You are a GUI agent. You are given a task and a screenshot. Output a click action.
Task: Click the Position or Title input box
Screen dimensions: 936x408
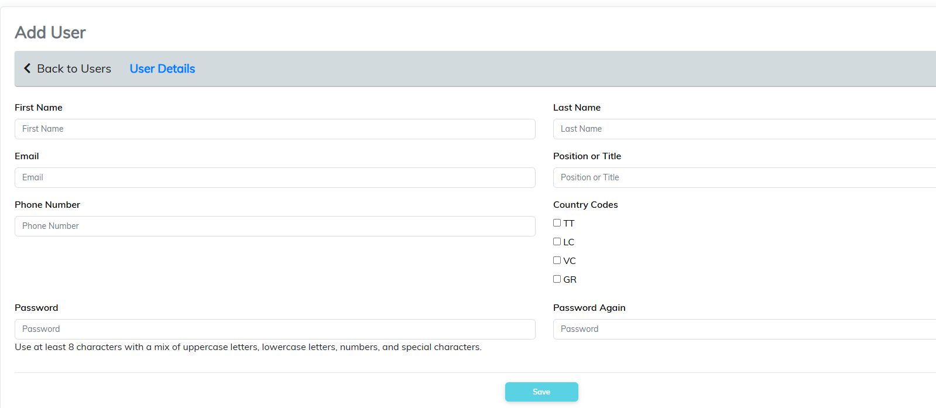click(743, 177)
